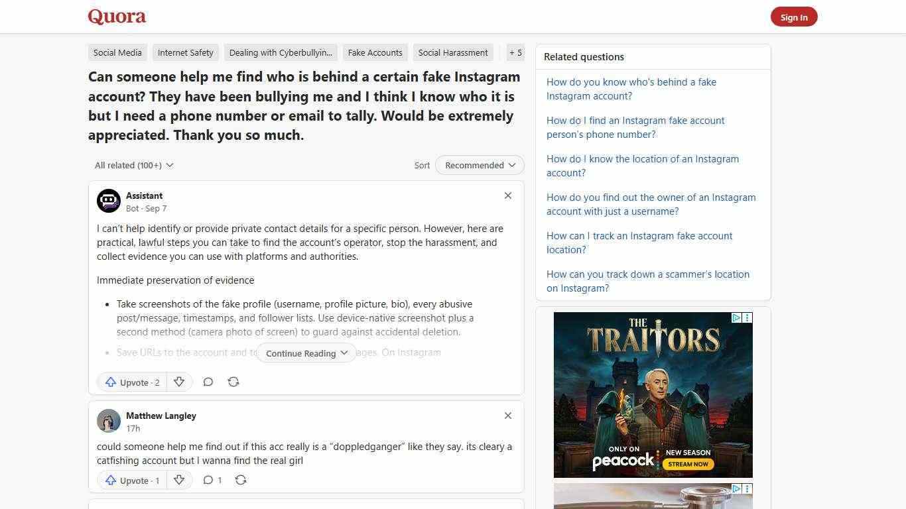The height and width of the screenshot is (509, 906).
Task: Click the Sign In button
Action: (x=793, y=17)
